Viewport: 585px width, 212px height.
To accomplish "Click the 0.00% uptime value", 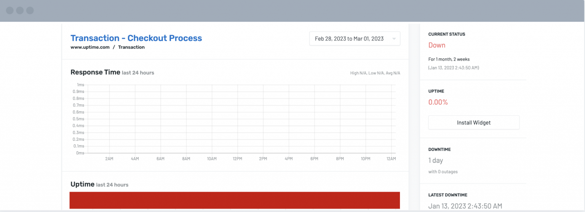I will point(438,102).
